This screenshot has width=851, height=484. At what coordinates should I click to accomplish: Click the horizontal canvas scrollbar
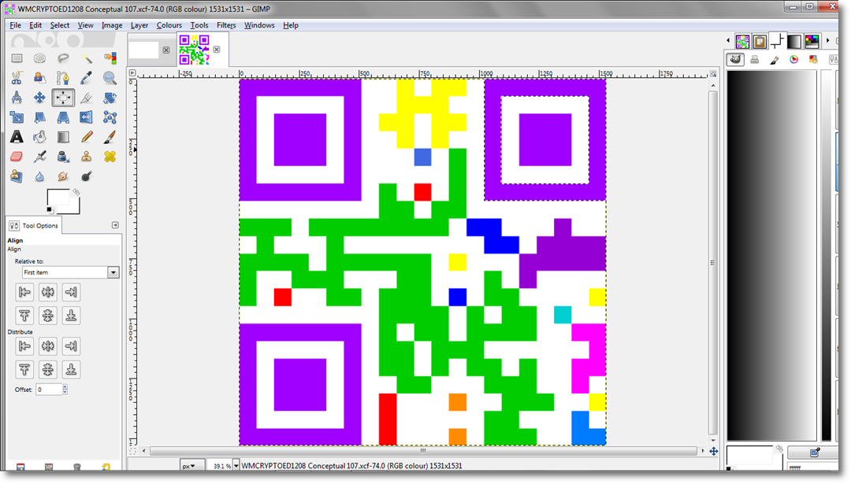pyautogui.click(x=423, y=450)
